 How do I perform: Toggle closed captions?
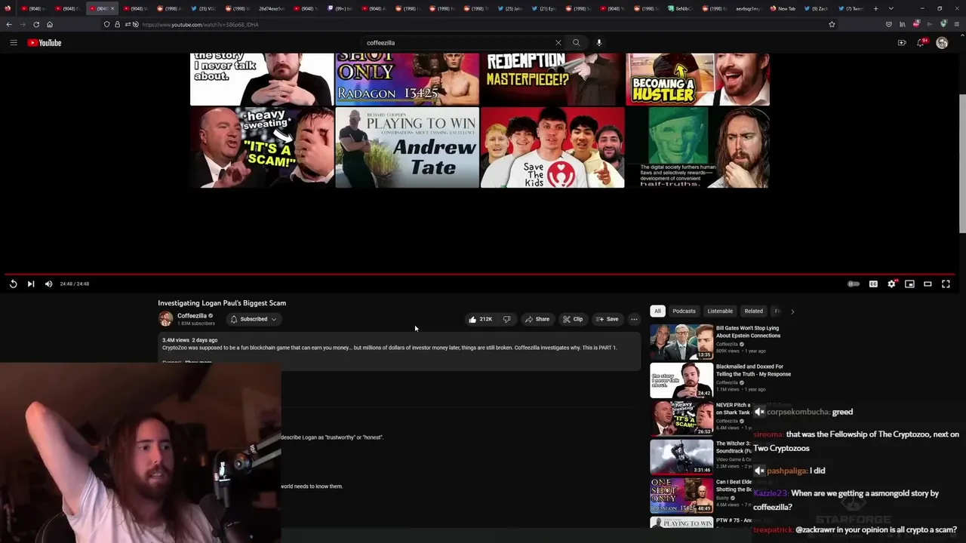[x=873, y=284]
